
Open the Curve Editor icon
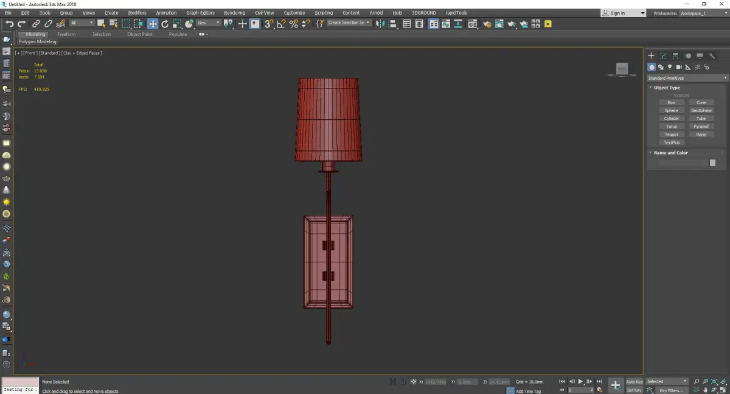pyautogui.click(x=446, y=24)
